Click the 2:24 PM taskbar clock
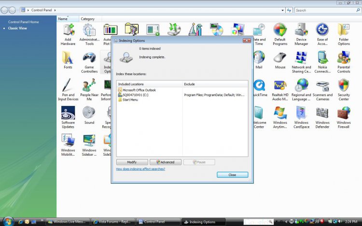Screen dimensions: 362x226 351,222
